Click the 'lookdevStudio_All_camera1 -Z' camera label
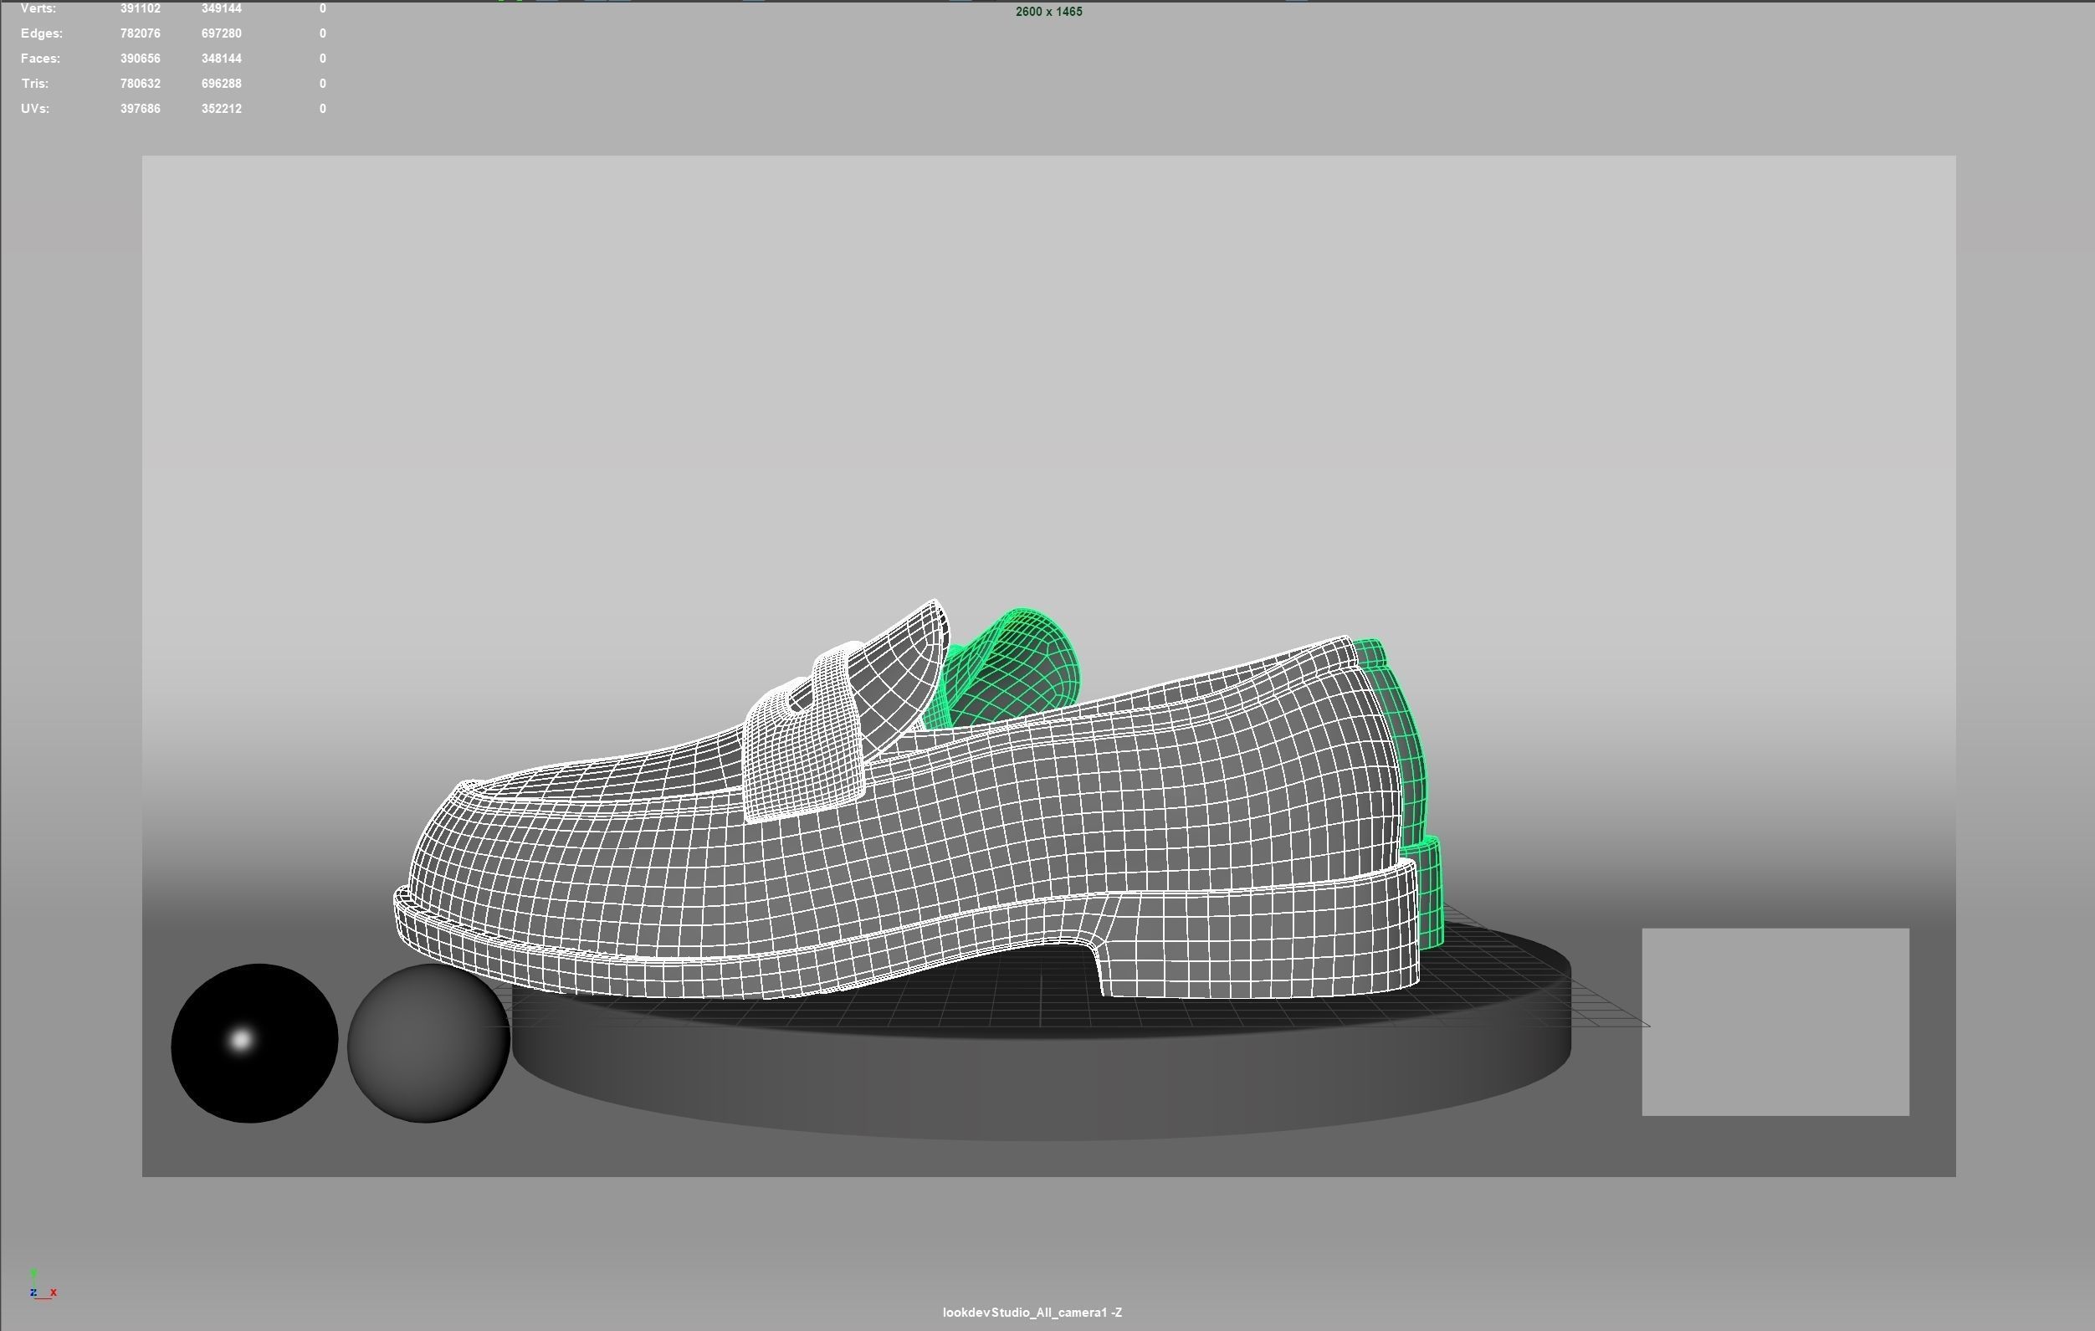The height and width of the screenshot is (1331, 2095). click(x=1032, y=1312)
